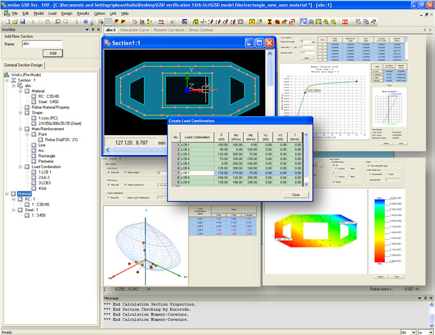Select the Zoom Out magnifier icon
The height and width of the screenshot is (335, 435).
[x=334, y=22]
